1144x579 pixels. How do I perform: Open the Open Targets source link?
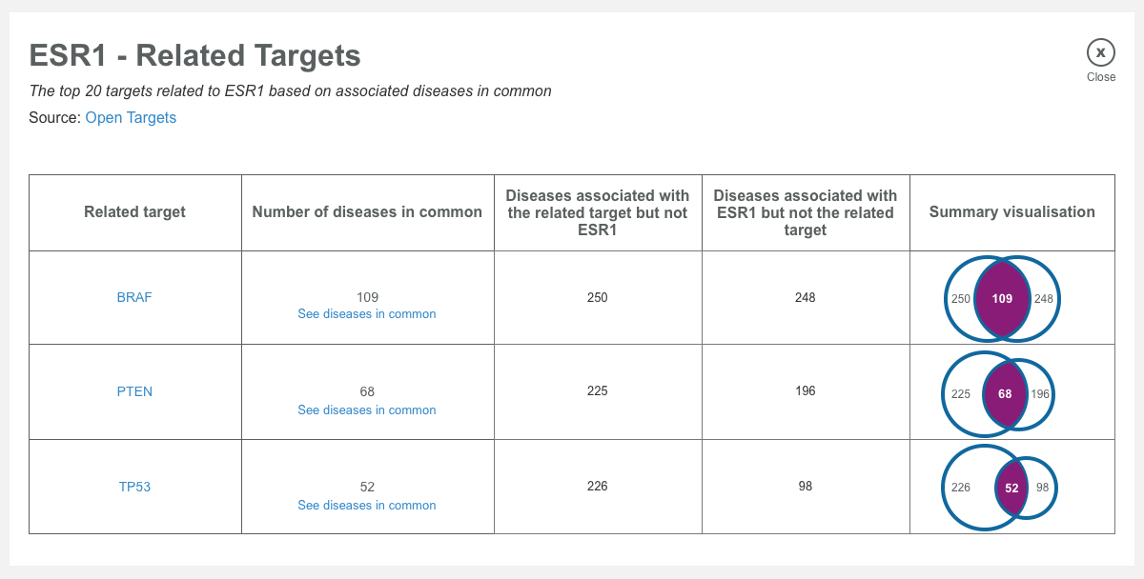pos(131,118)
